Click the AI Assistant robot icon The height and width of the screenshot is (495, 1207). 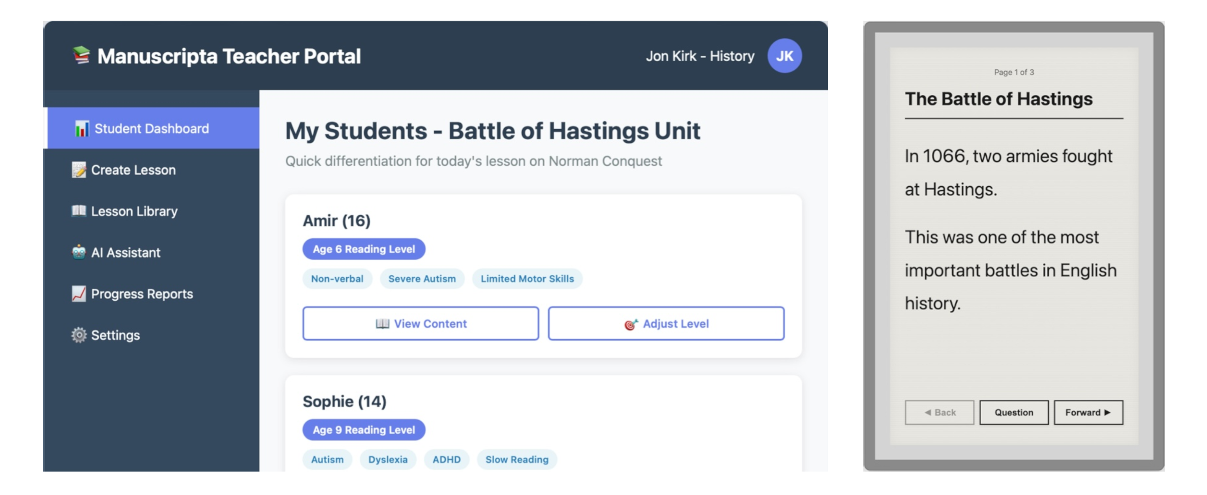79,252
